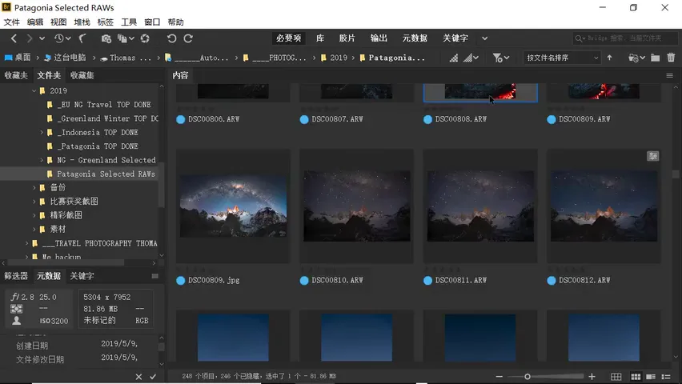The height and width of the screenshot is (384, 682).
Task: Select DSC00809.jpg Milky Way thumbnail
Action: click(233, 206)
